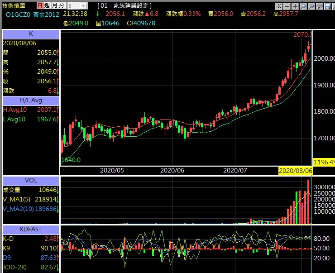Click the plain minus toolbar button
Viewport: 335px width, 273px height.
[x=287, y=6]
